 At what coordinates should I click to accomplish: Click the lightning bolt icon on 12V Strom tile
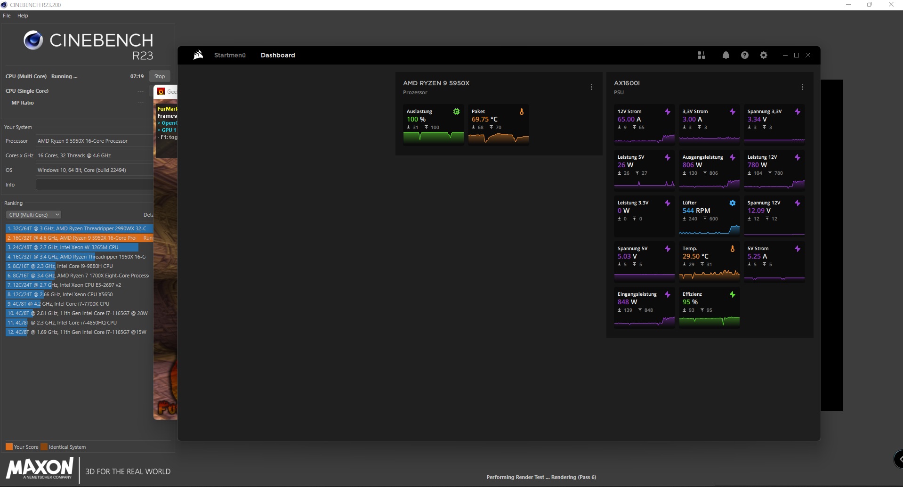coord(668,112)
